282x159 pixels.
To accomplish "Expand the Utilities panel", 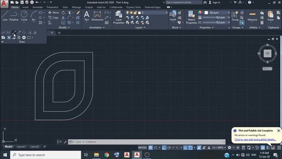I will (255, 27).
